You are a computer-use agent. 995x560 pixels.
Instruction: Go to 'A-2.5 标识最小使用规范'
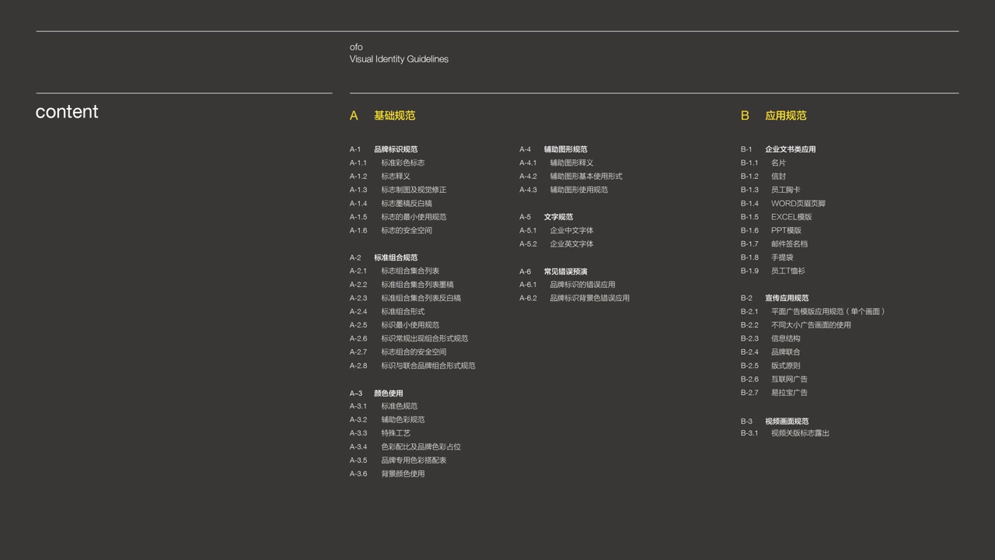point(394,325)
